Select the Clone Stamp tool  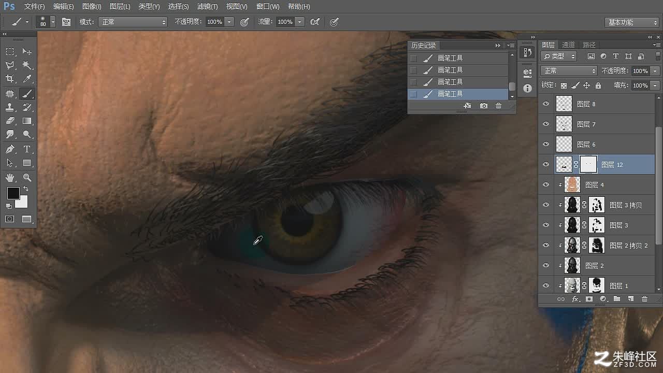[10, 107]
